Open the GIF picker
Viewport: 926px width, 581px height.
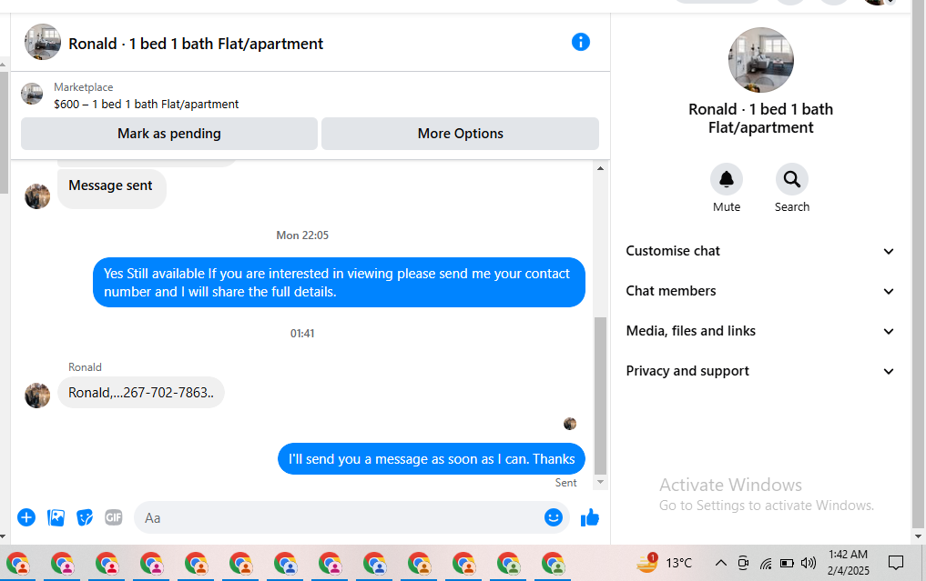tap(114, 517)
